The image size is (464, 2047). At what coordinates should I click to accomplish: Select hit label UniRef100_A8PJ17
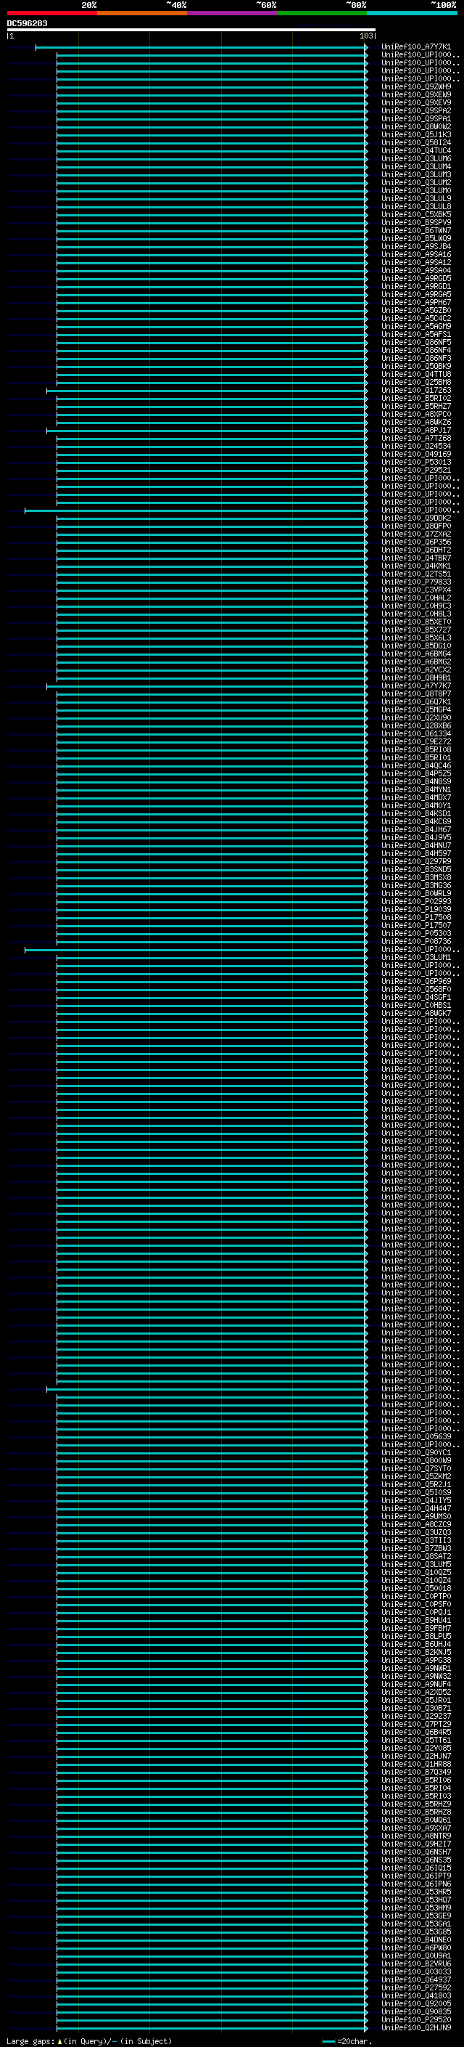[416, 431]
